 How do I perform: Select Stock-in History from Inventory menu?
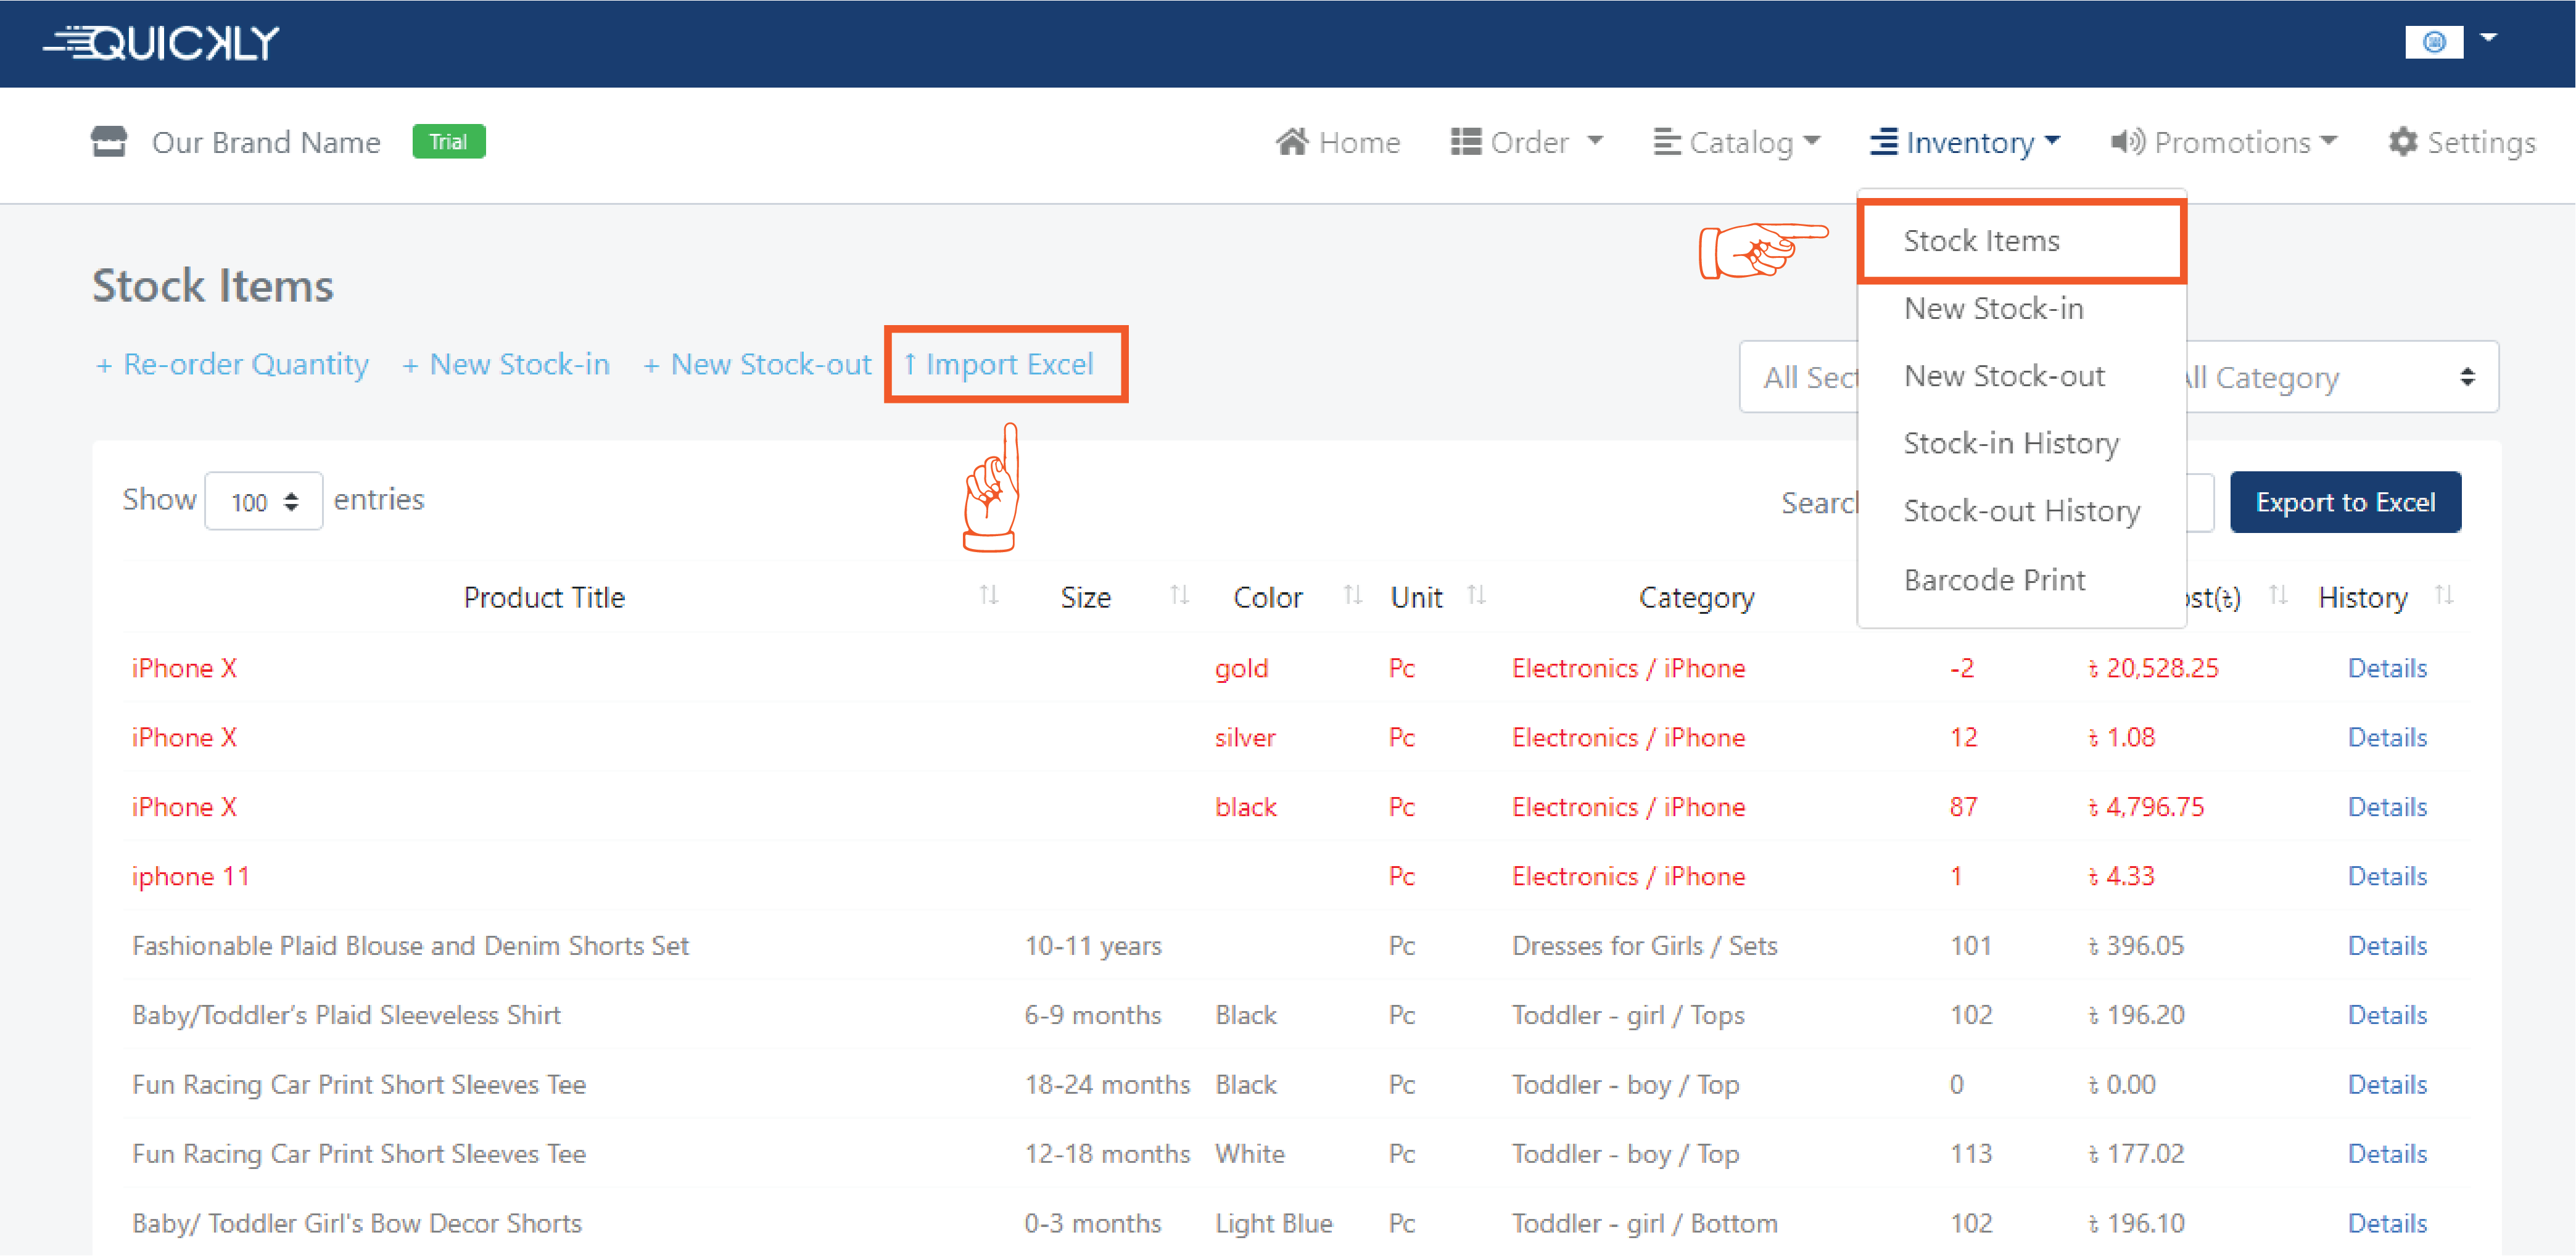coord(2010,443)
